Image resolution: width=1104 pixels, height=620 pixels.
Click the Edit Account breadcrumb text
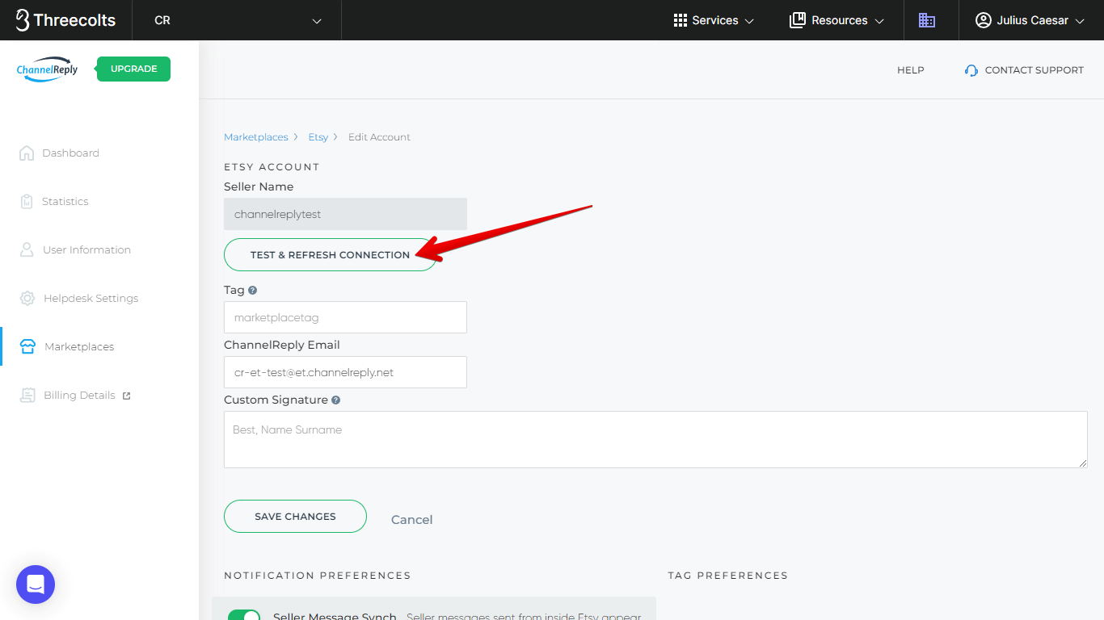[x=379, y=137]
